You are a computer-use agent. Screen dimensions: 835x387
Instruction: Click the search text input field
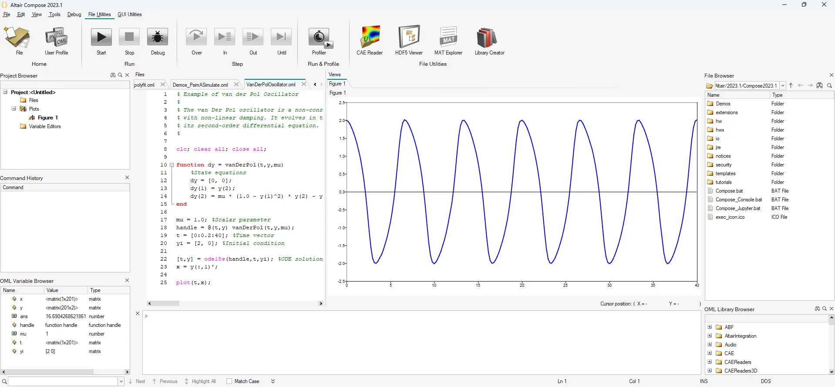pos(63,381)
